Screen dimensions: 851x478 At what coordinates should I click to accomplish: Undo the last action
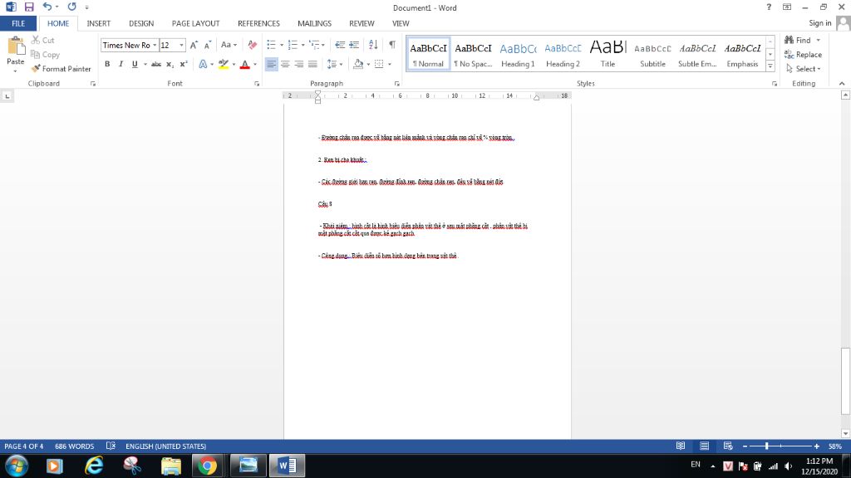(x=47, y=7)
